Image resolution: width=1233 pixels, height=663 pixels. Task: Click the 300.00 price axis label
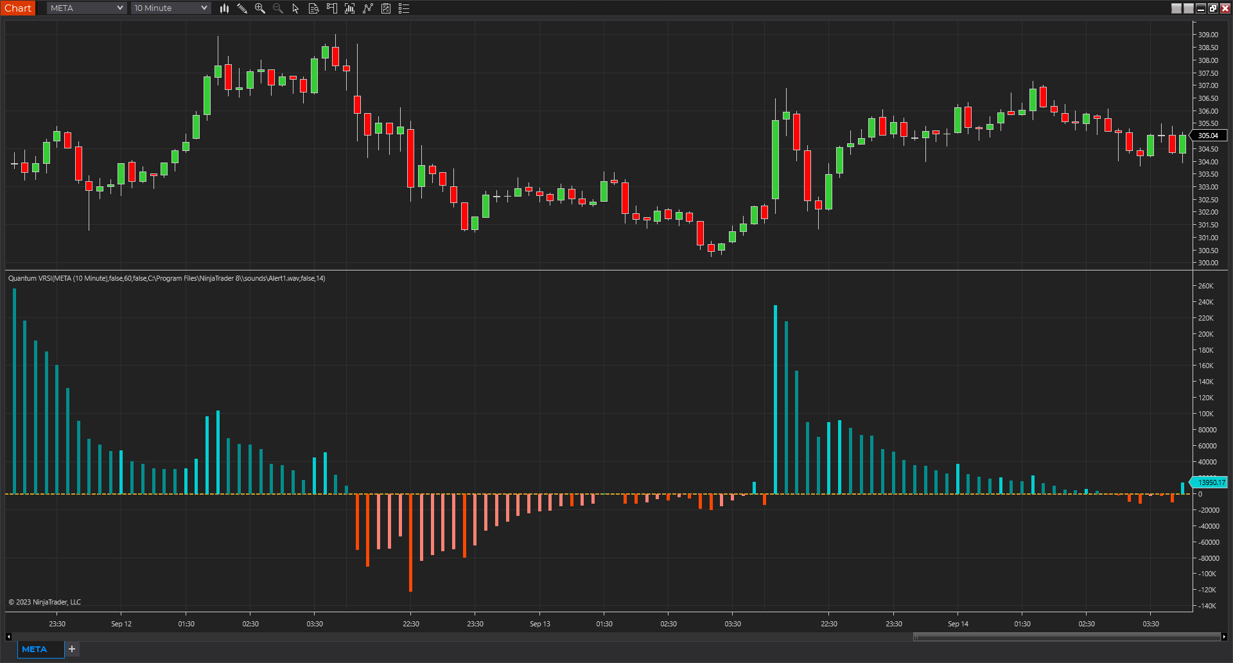click(x=1208, y=263)
